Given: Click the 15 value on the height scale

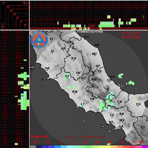Looking at the screenshot, I should pyautogui.click(x=7, y=7).
